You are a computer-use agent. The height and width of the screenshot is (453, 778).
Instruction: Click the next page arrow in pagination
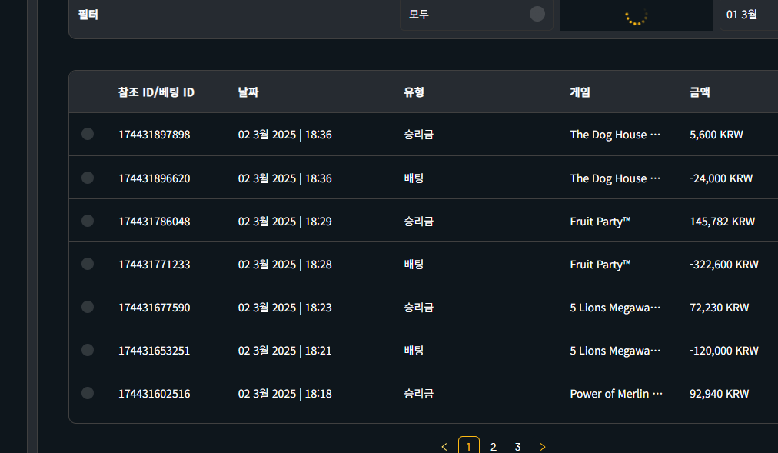pos(543,447)
